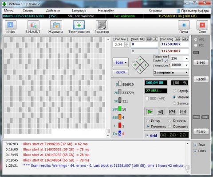The width and height of the screenshot is (213, 177).
Task: Click the QUICK scan button
Action: click(121, 72)
